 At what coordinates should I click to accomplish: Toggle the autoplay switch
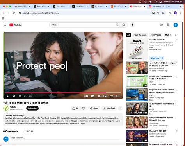pos(86,96)
